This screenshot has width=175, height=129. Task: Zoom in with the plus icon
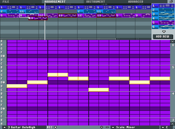(101, 127)
